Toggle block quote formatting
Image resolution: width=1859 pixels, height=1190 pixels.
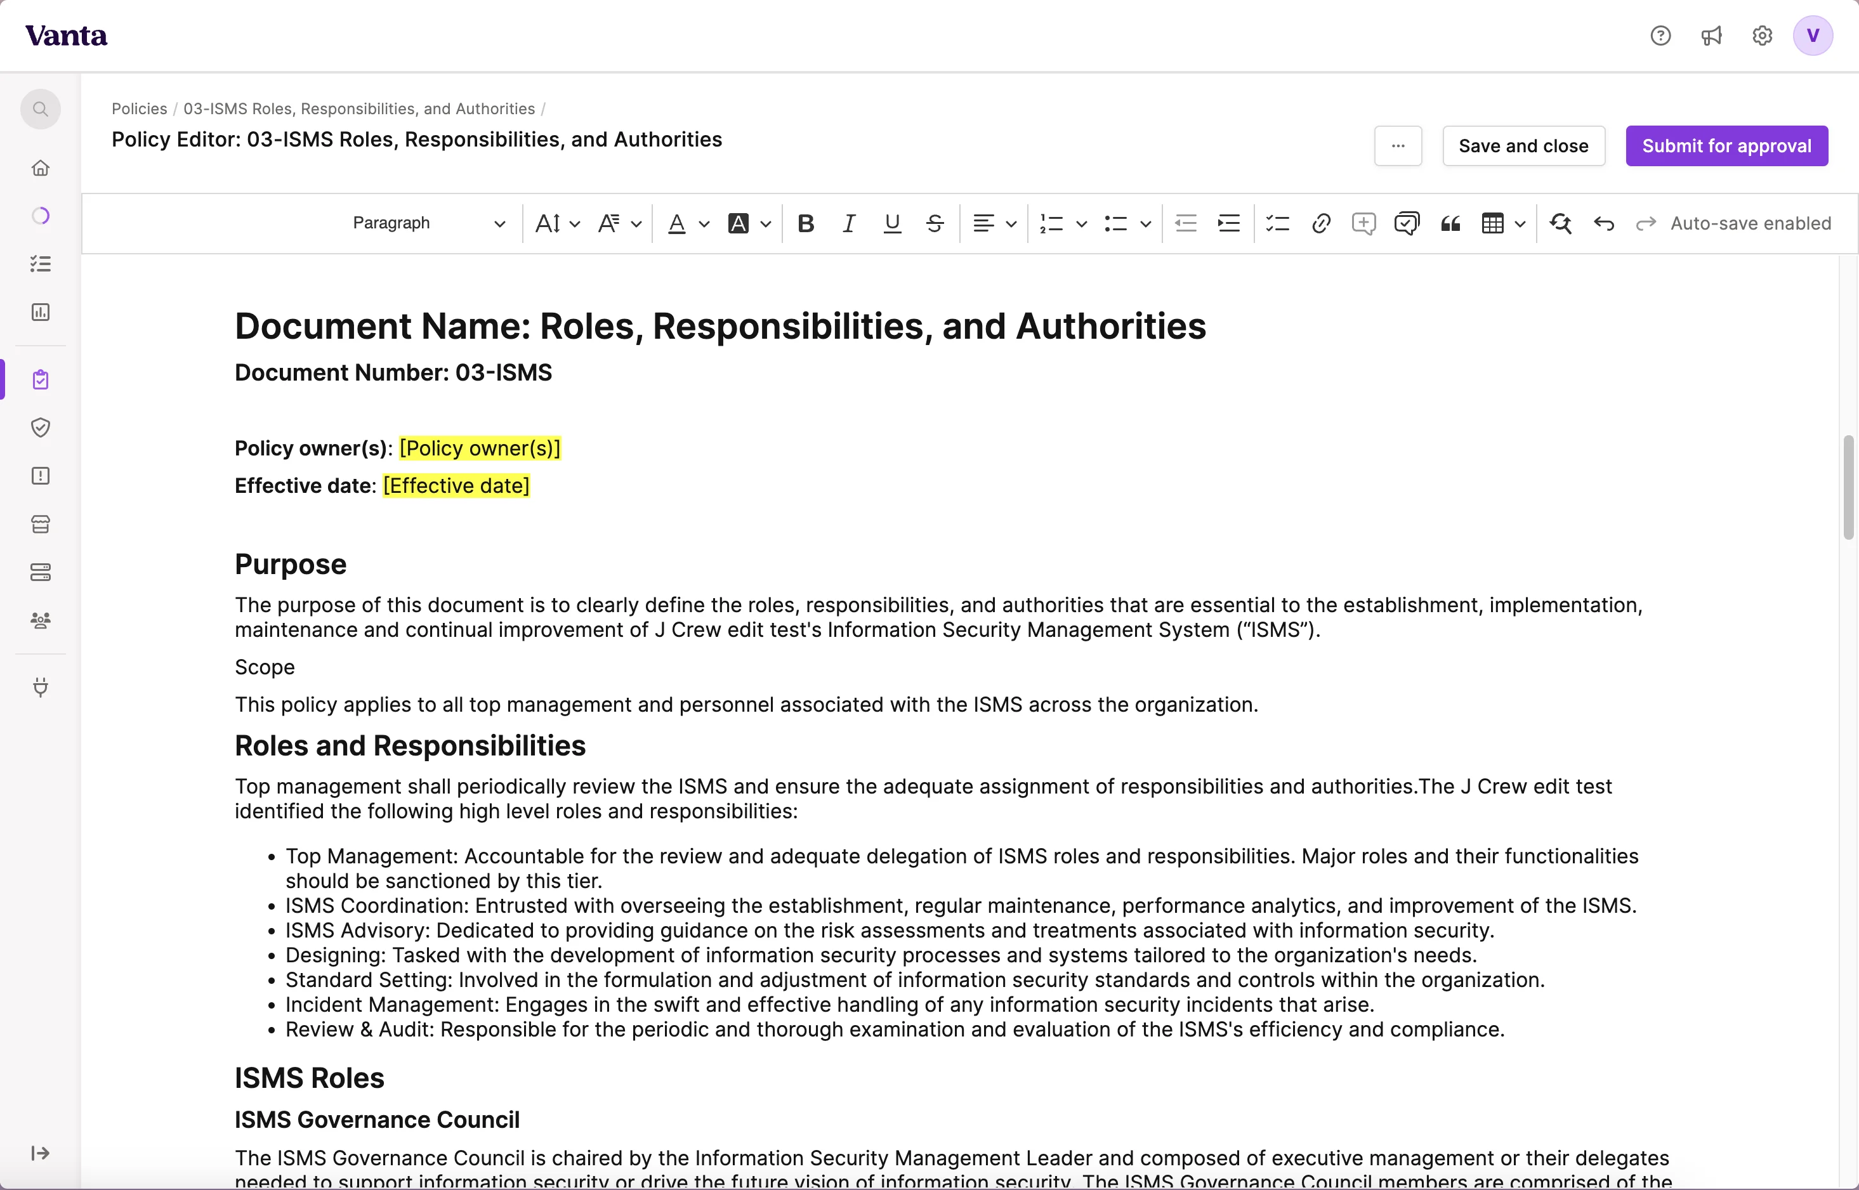1450,223
